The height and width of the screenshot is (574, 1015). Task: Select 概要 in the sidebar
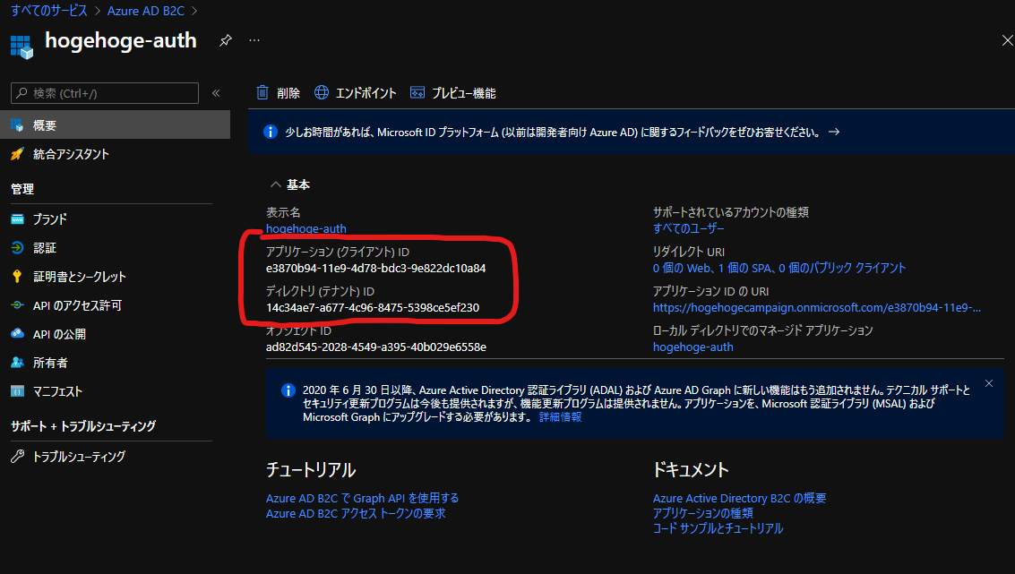(x=116, y=124)
